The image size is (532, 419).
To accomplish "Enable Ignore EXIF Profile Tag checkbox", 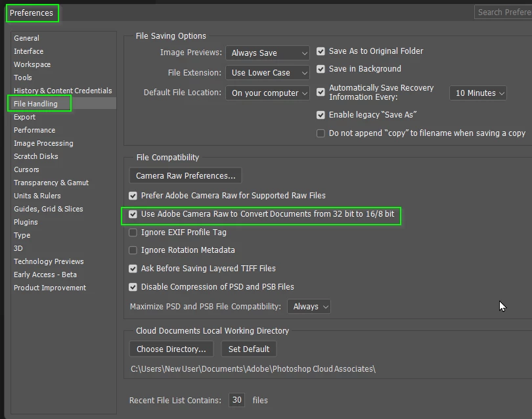I will coord(133,232).
